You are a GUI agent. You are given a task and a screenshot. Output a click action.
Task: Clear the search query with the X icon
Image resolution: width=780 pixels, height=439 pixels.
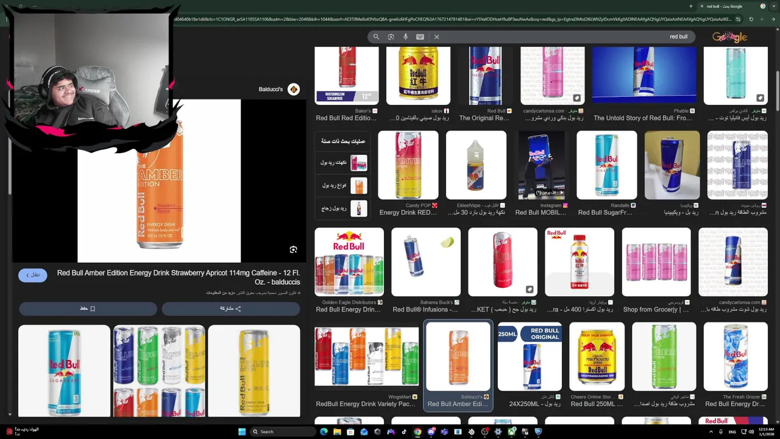pos(436,37)
